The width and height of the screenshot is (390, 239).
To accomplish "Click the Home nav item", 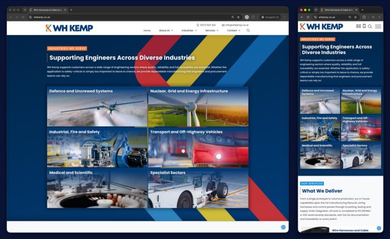I will [x=147, y=30].
